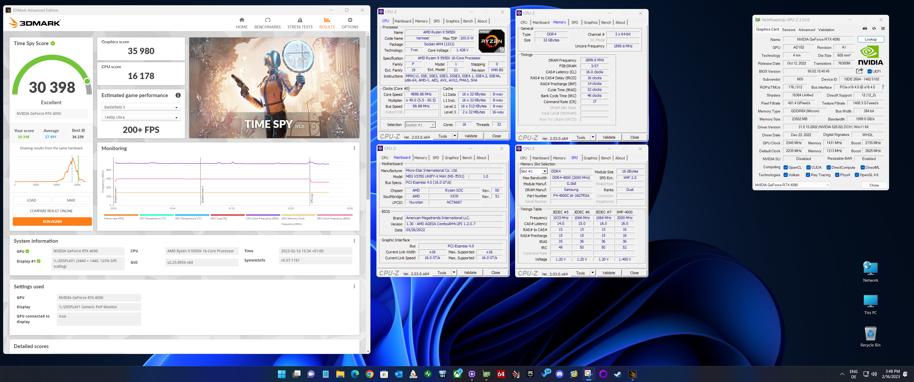Open the GPU selection dropdown in GPU-Z
914x382 pixels.
click(x=792, y=185)
